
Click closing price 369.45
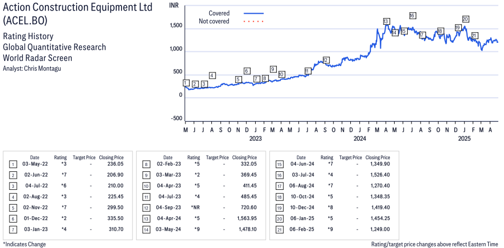(x=248, y=175)
